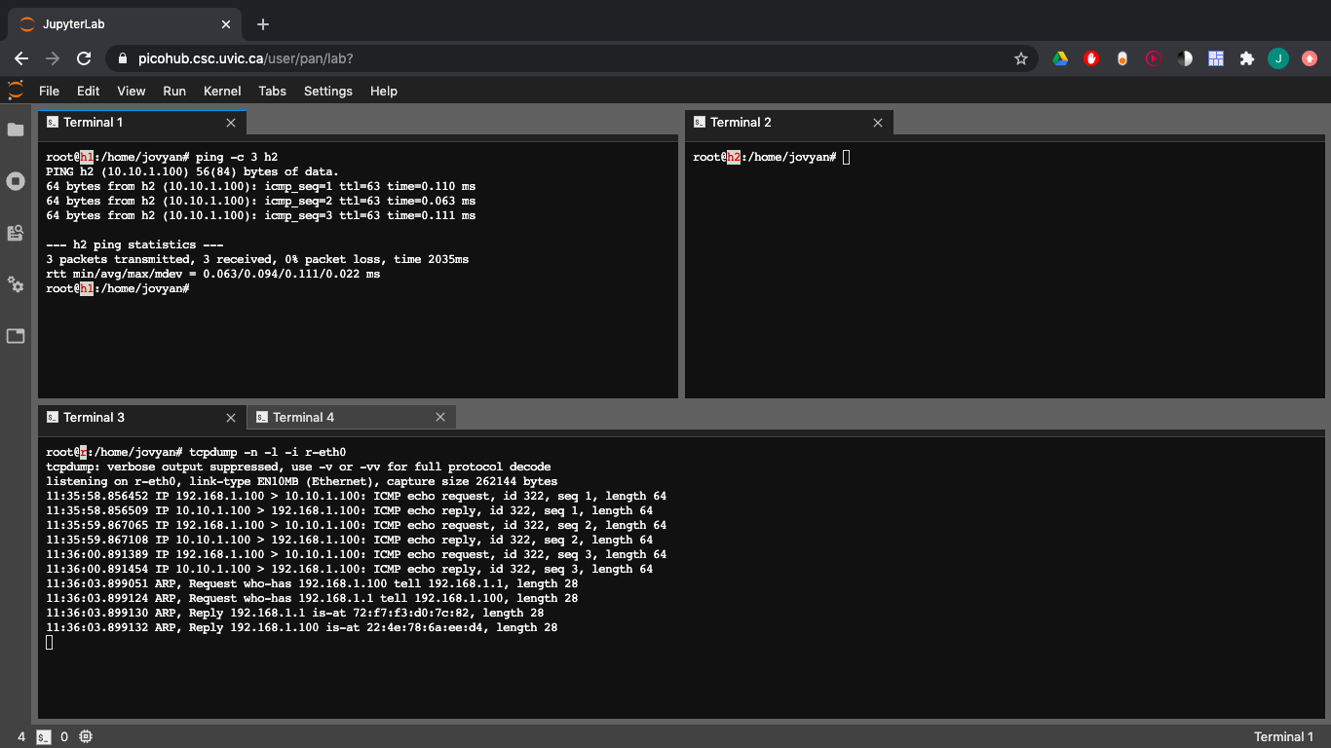Bookmark page with the star icon
The height and width of the screenshot is (748, 1331).
(x=1021, y=58)
